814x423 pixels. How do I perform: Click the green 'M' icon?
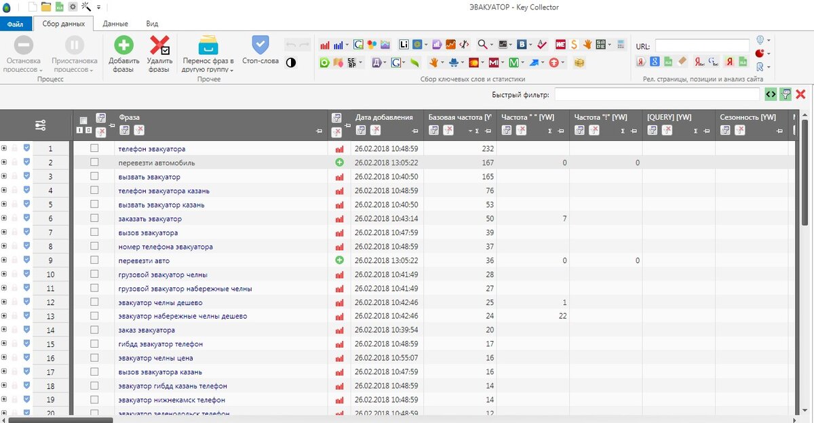coord(513,62)
